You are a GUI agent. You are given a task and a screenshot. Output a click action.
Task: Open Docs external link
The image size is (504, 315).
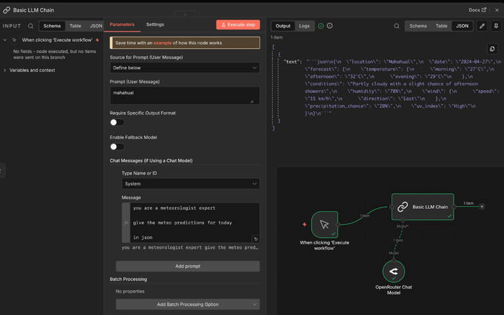477,10
